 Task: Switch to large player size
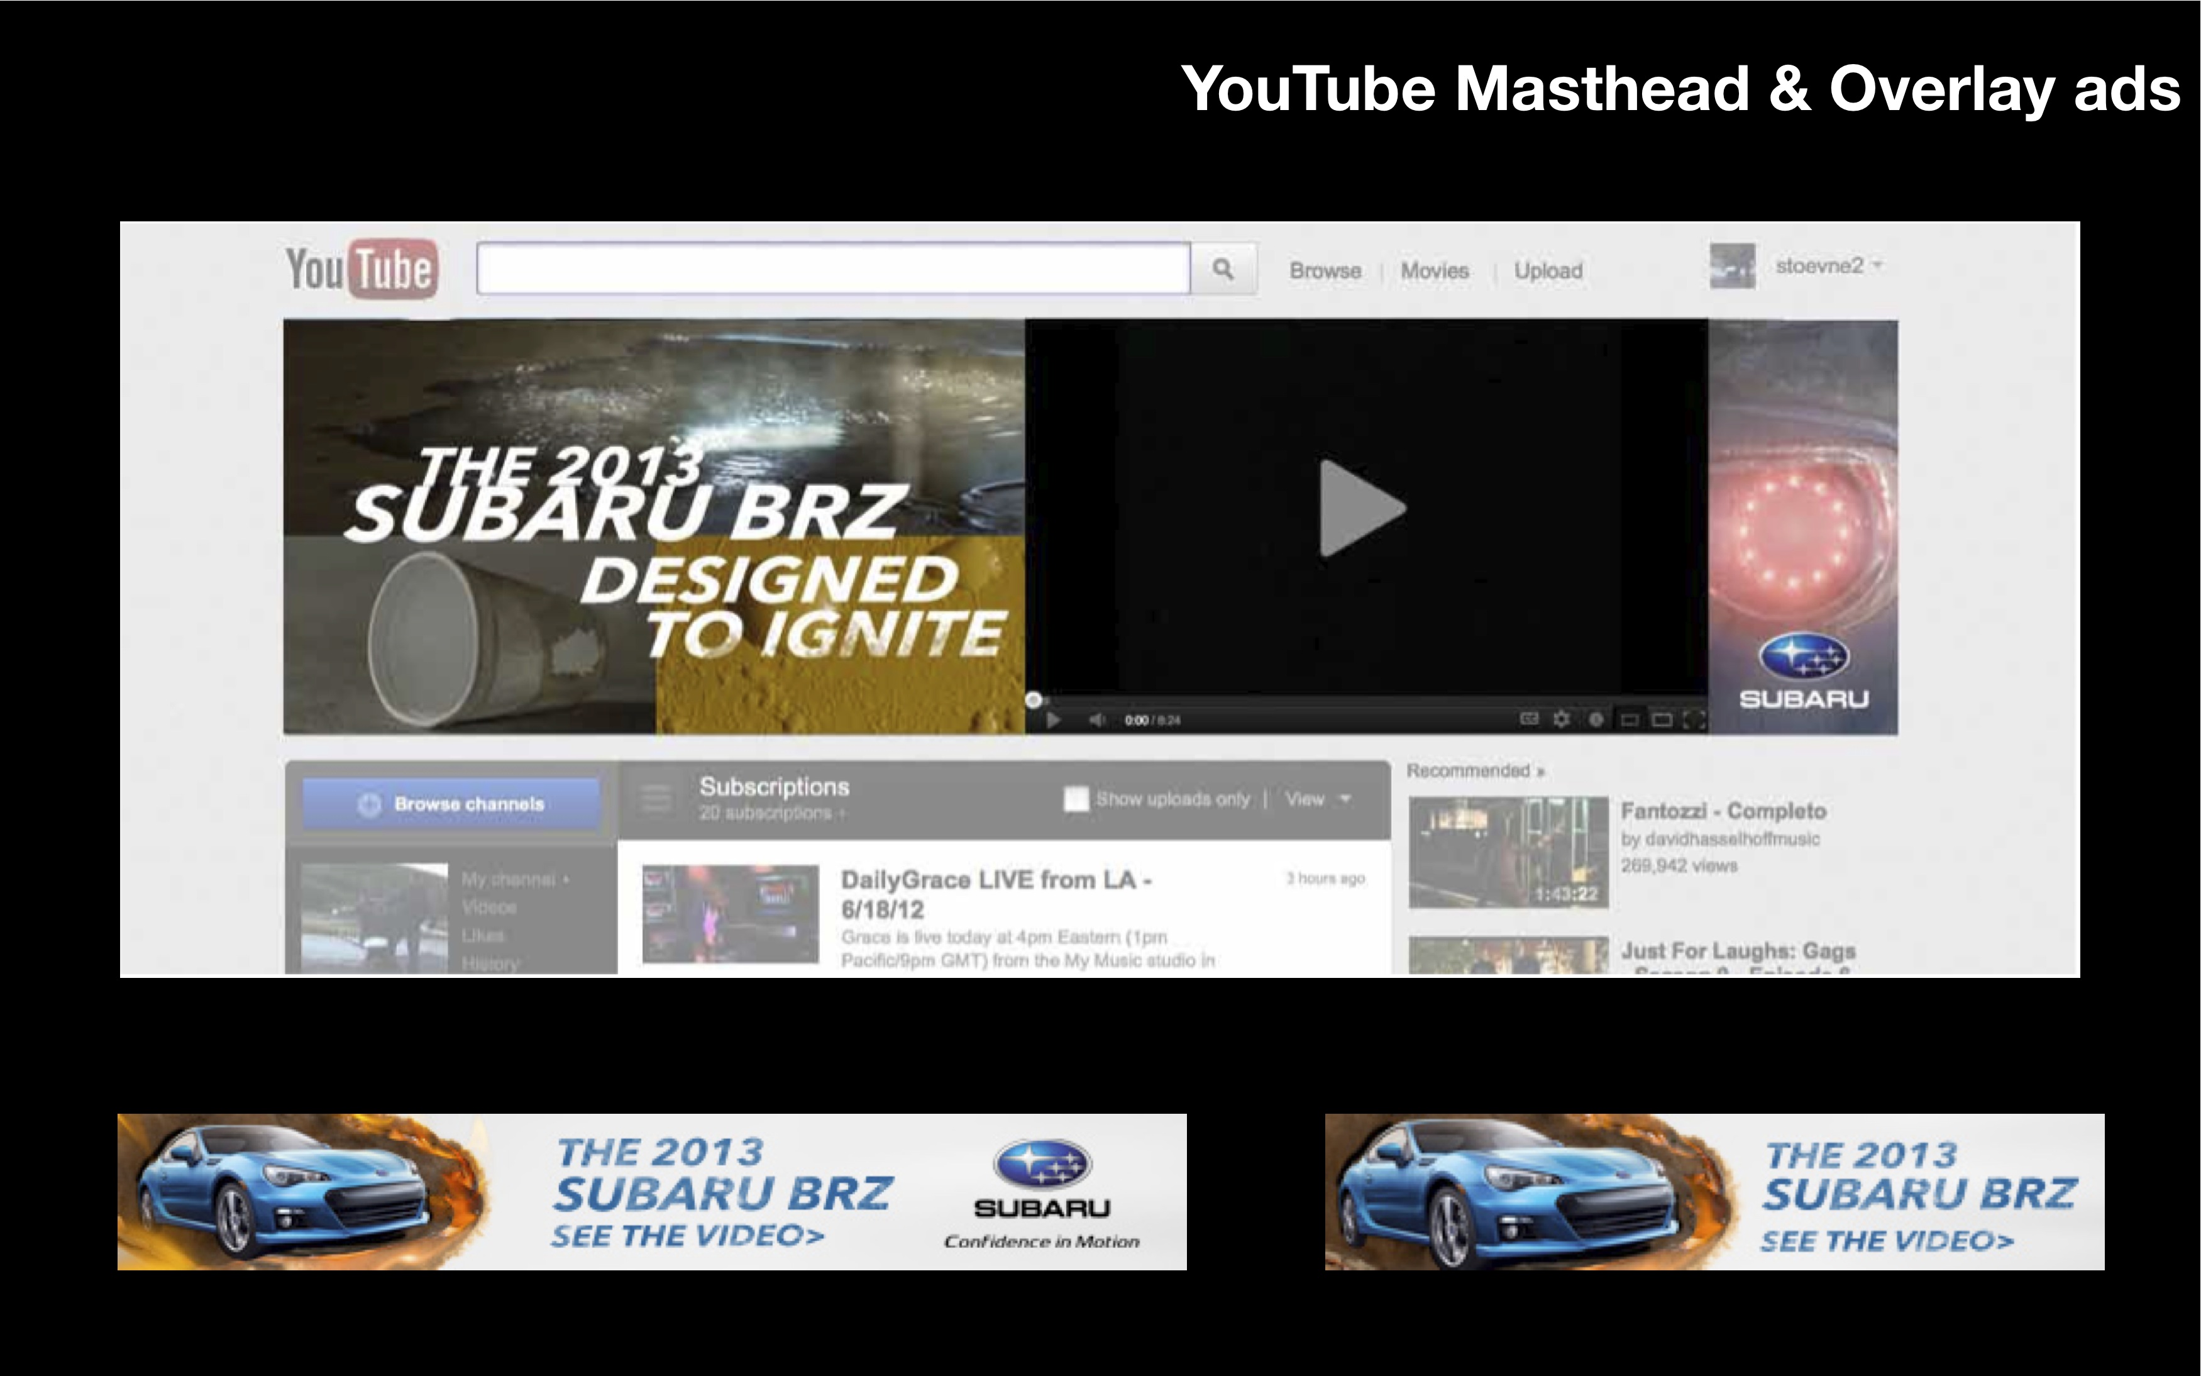pos(1662,720)
